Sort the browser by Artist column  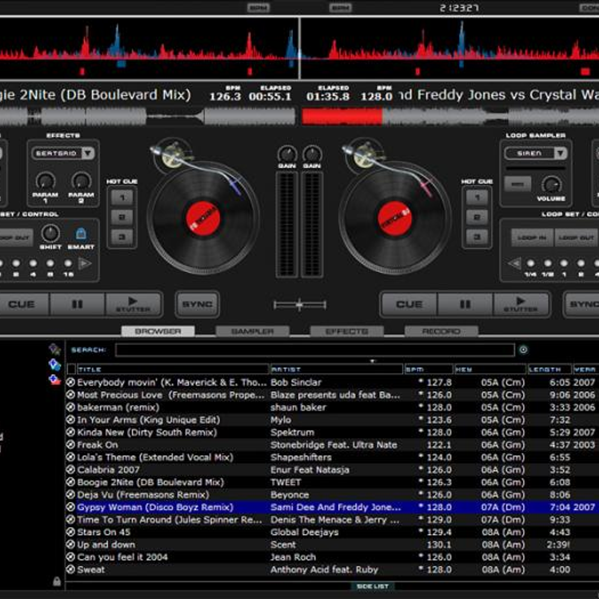tap(337, 370)
